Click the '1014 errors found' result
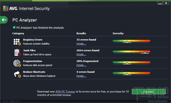 [x=88, y=50]
